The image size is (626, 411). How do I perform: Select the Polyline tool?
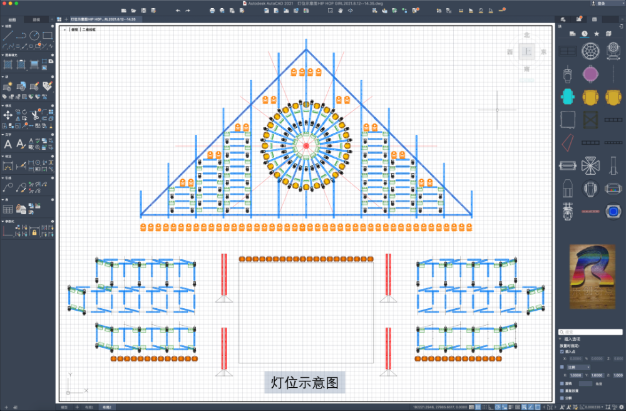[21, 36]
